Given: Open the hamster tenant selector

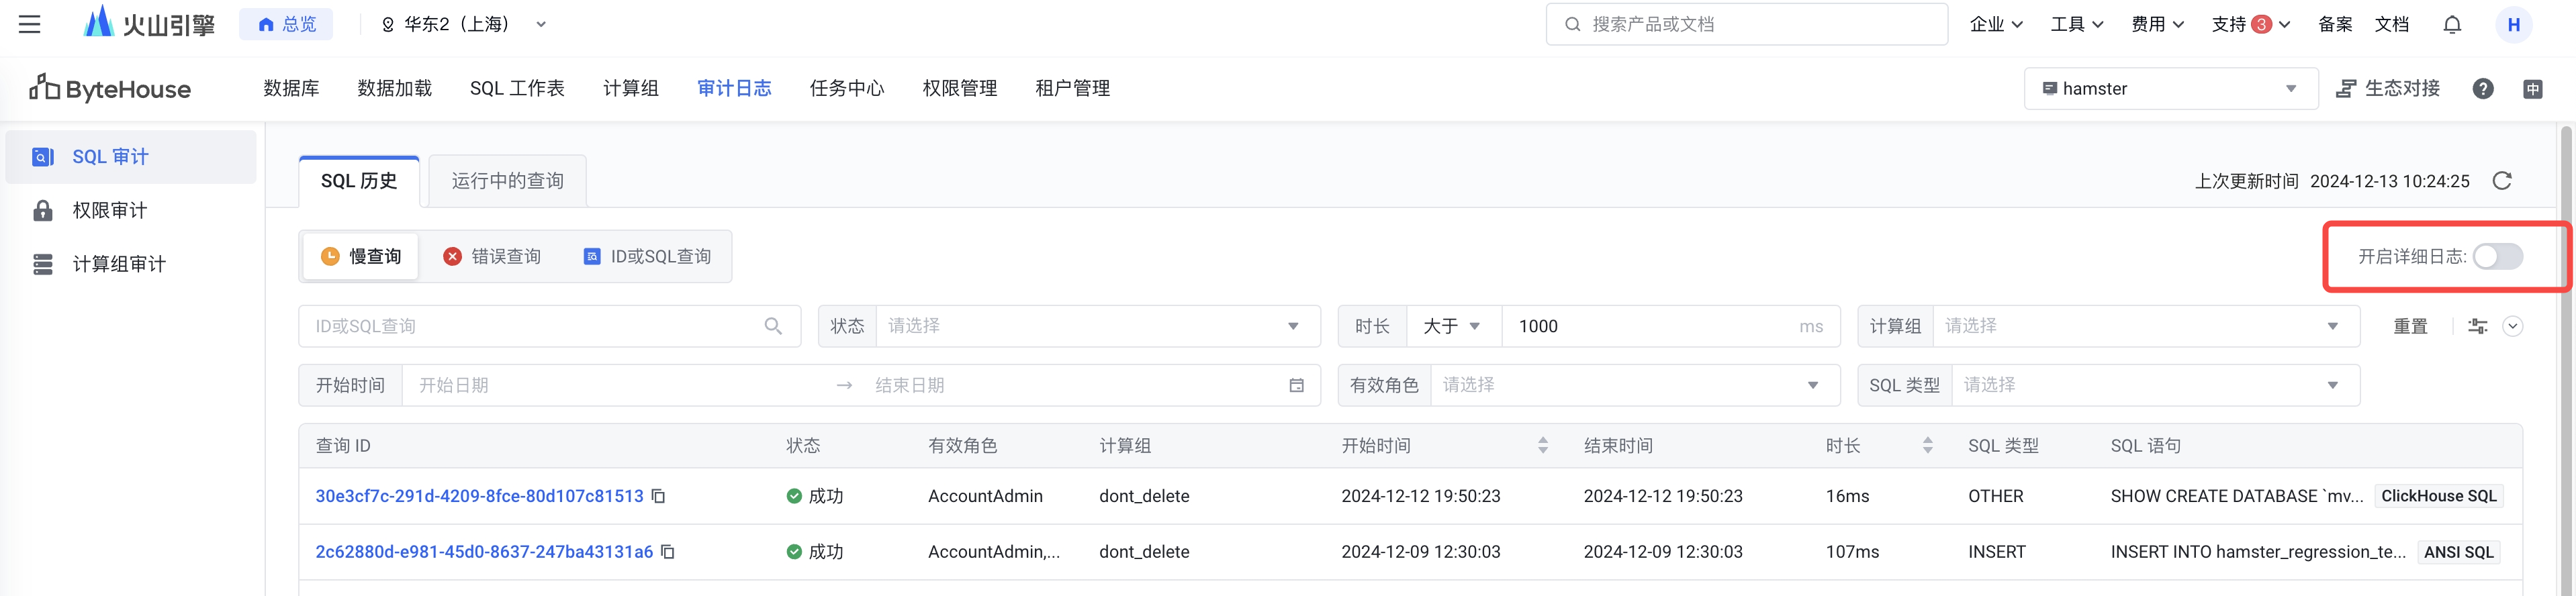Looking at the screenshot, I should click(x=2170, y=89).
